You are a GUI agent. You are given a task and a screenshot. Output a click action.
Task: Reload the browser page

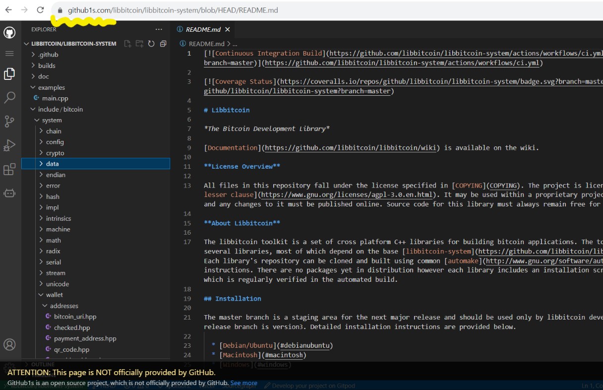(41, 10)
